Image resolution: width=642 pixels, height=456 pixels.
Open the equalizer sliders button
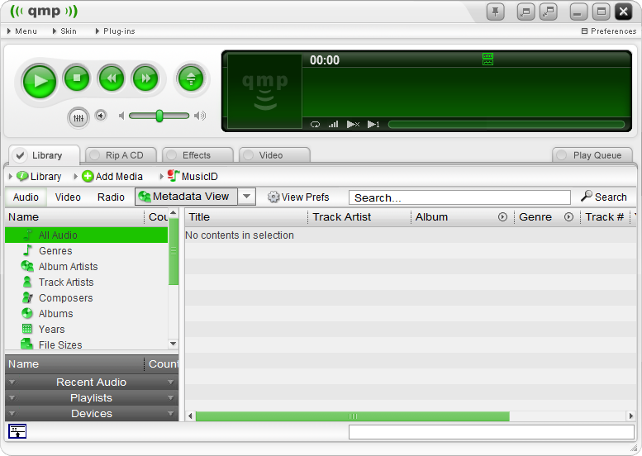78,118
